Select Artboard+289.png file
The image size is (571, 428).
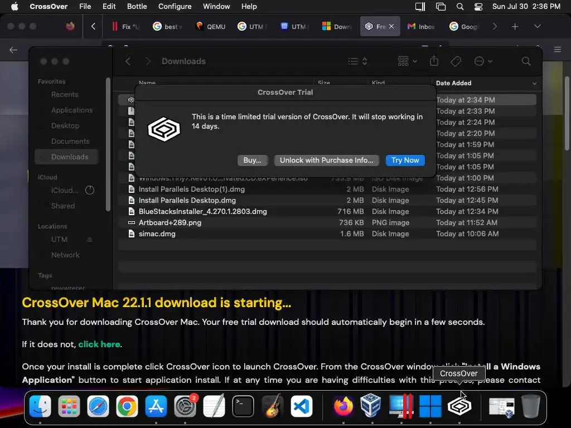tap(327, 223)
